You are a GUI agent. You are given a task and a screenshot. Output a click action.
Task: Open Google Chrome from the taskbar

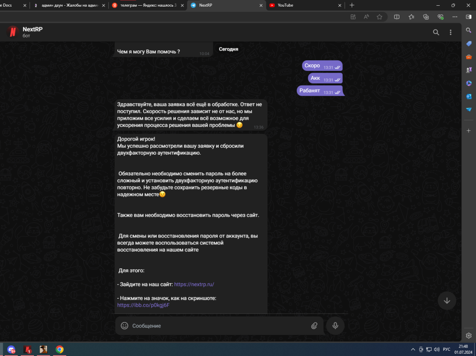(59, 349)
